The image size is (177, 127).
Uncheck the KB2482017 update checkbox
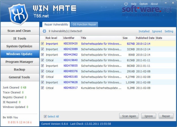pyautogui.click(x=43, y=88)
